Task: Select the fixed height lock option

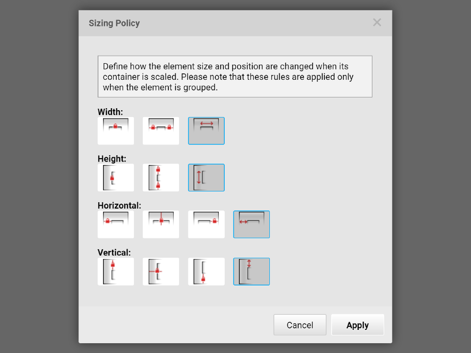Action: pyautogui.click(x=116, y=177)
